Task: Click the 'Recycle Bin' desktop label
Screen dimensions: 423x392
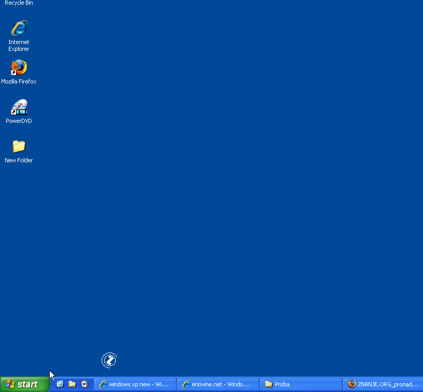Action: pyautogui.click(x=19, y=3)
